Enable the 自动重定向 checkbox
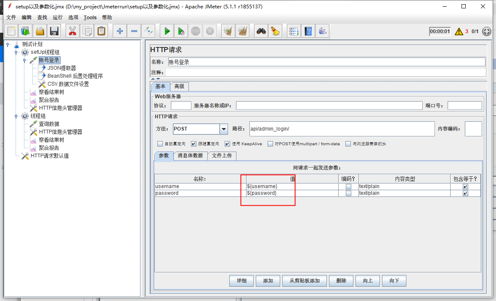The height and width of the screenshot is (301, 496). click(160, 144)
